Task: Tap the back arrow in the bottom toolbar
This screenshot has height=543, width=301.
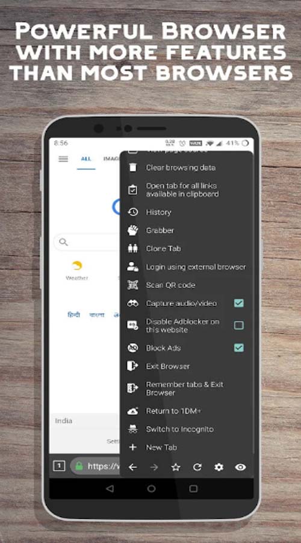Action: [132, 467]
